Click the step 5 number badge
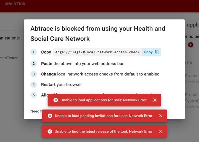Screen dimensions: 199x142 (34, 95)
